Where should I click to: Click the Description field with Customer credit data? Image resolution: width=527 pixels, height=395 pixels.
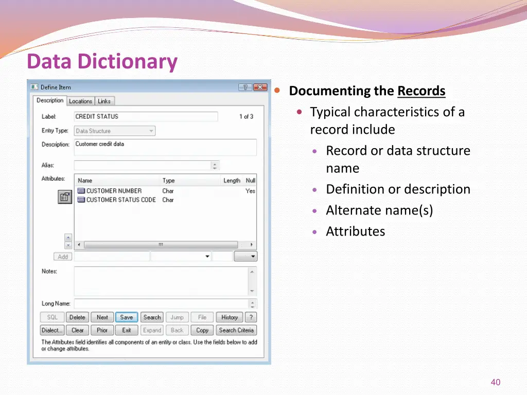point(165,147)
